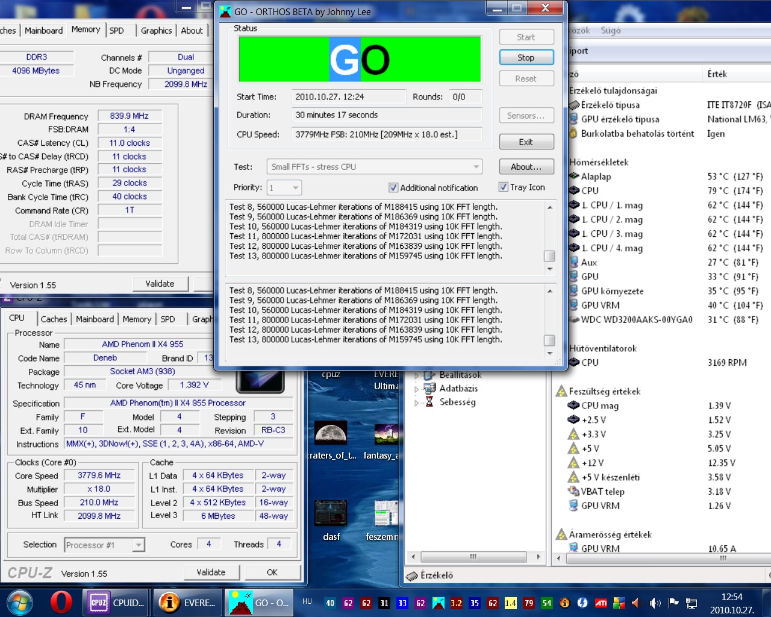Click OK in the lower CPU-Z window
The width and height of the screenshot is (771, 617).
[272, 572]
